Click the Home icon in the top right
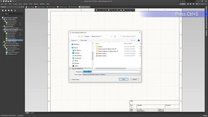Image resolution: width=208 pixels, height=117 pixels. [188, 4]
